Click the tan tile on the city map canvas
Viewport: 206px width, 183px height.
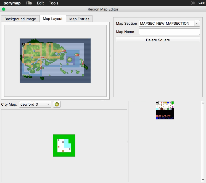63,151
